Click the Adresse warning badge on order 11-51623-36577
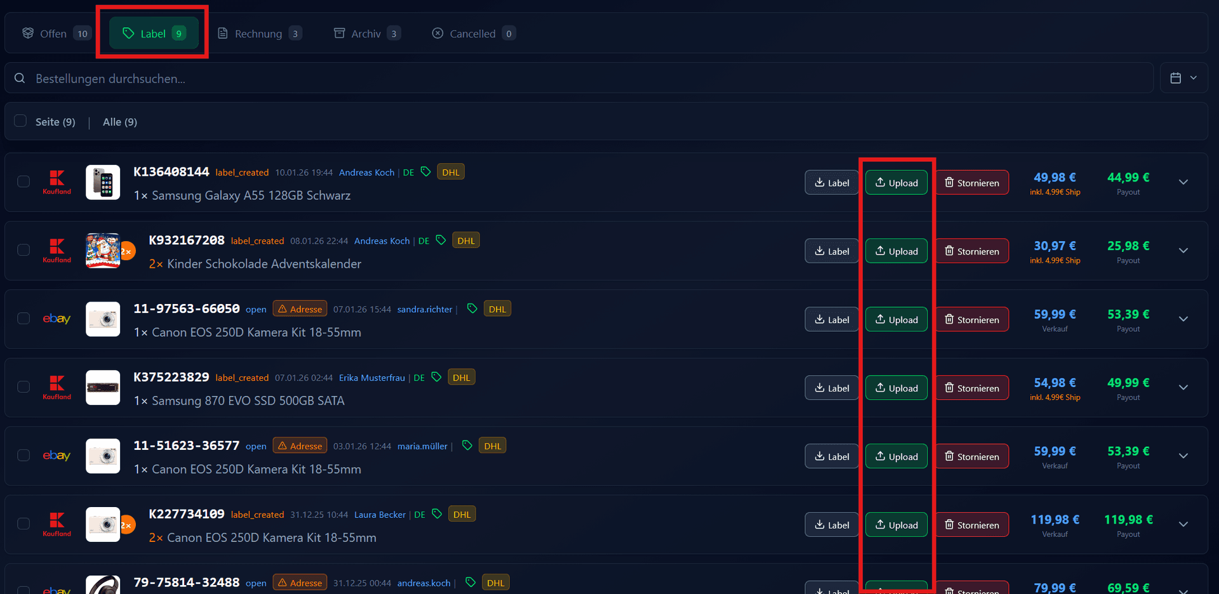The height and width of the screenshot is (594, 1219). [x=299, y=445]
